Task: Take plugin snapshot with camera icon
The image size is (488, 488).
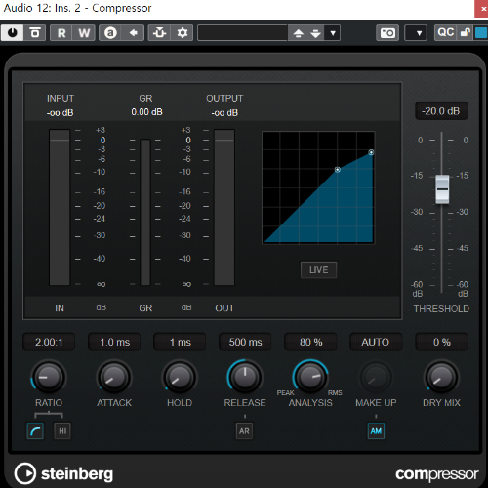Action: (x=387, y=33)
